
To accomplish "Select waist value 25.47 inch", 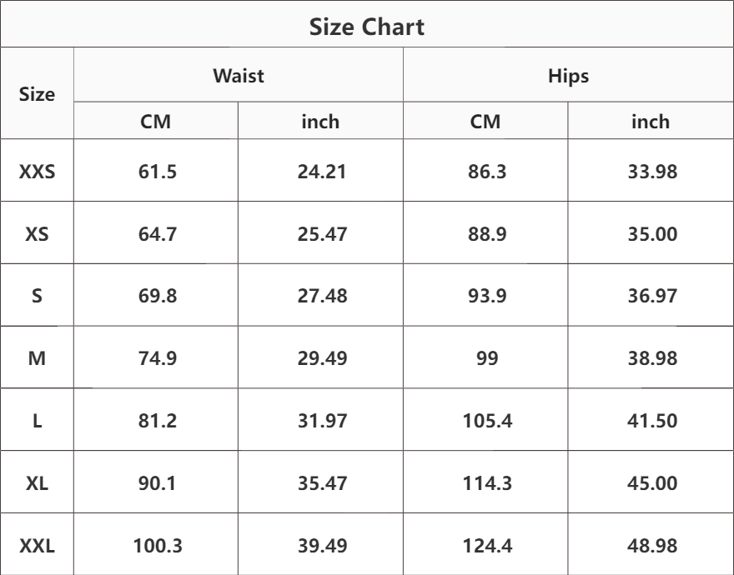I will (322, 234).
